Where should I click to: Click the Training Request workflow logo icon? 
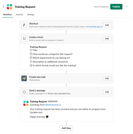10,7
